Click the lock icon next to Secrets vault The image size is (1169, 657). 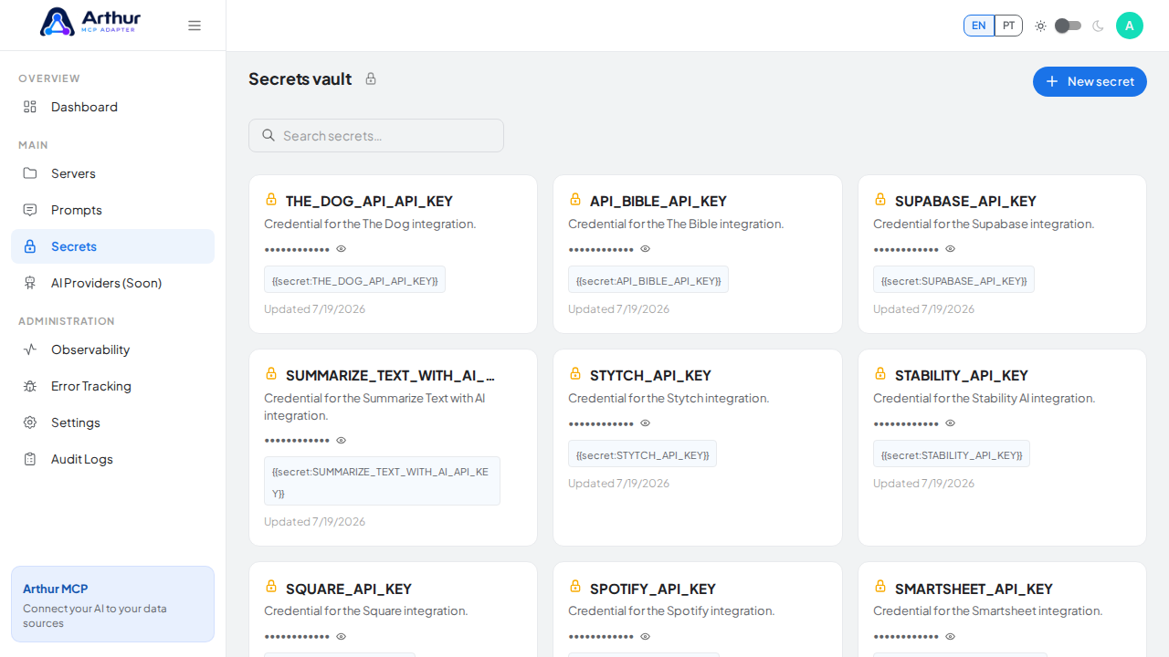[371, 78]
